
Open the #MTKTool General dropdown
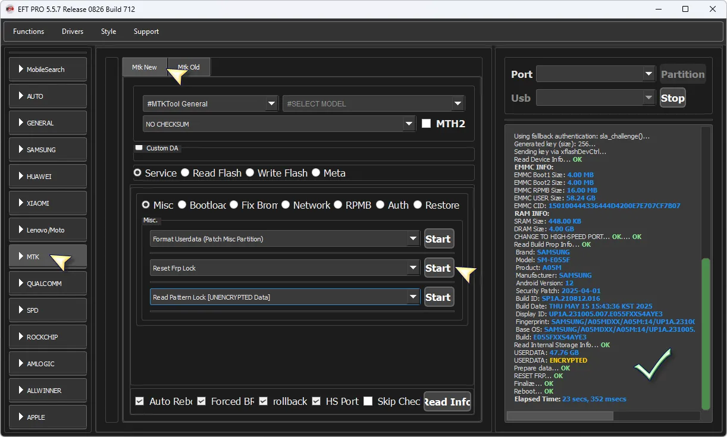coord(211,103)
